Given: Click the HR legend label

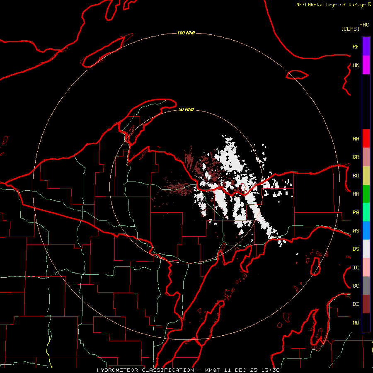Looking at the screenshot, I should click(356, 194).
